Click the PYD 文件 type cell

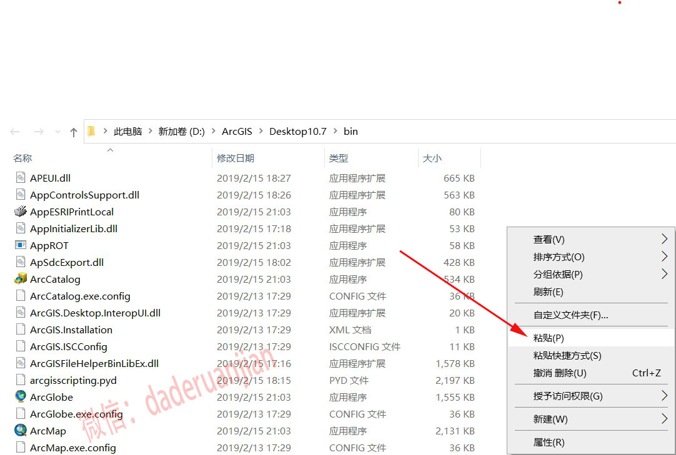[349, 381]
